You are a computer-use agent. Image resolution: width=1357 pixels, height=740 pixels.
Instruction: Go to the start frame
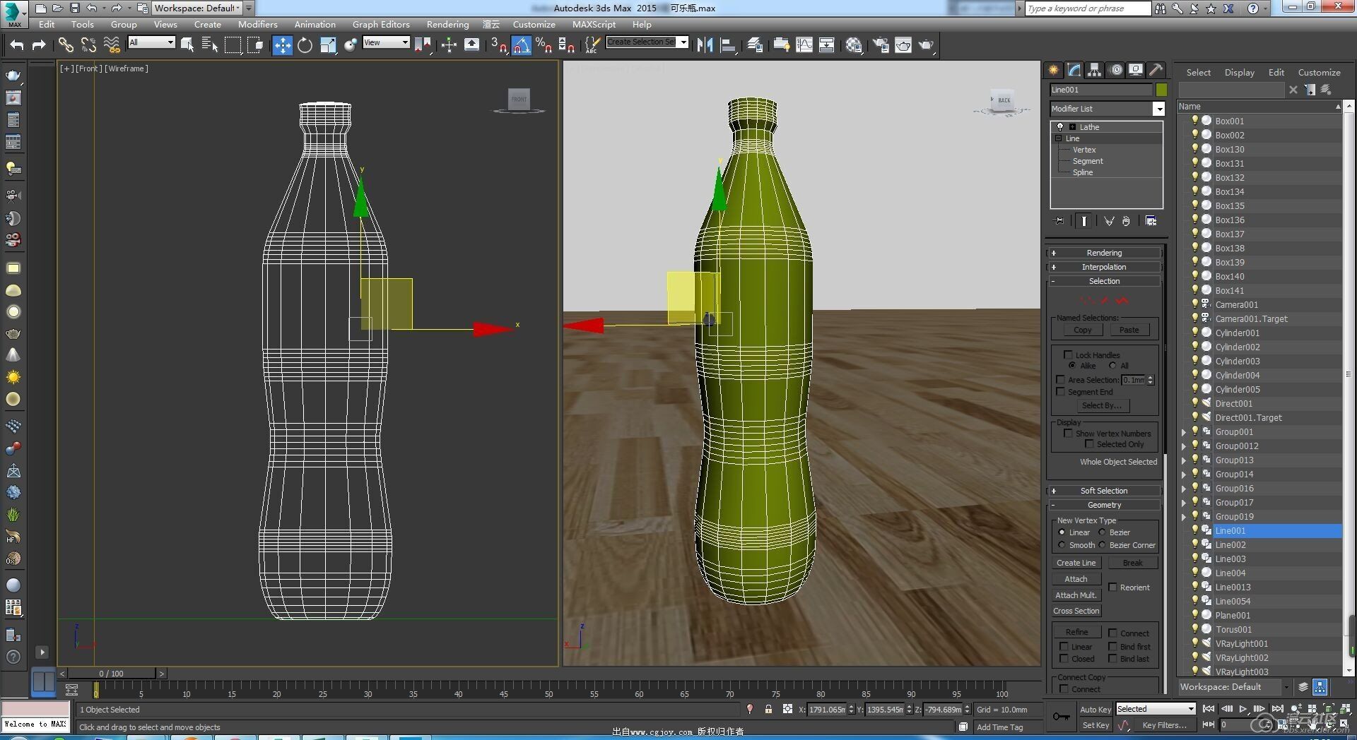click(1209, 709)
